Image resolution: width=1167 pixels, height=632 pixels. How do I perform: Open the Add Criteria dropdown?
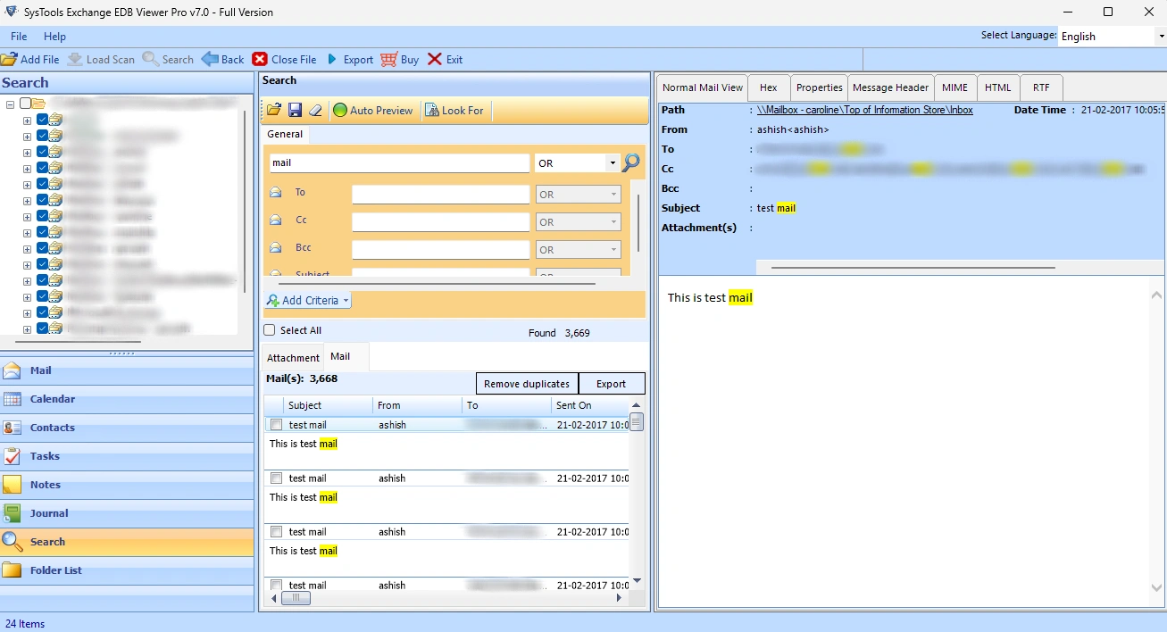click(308, 301)
